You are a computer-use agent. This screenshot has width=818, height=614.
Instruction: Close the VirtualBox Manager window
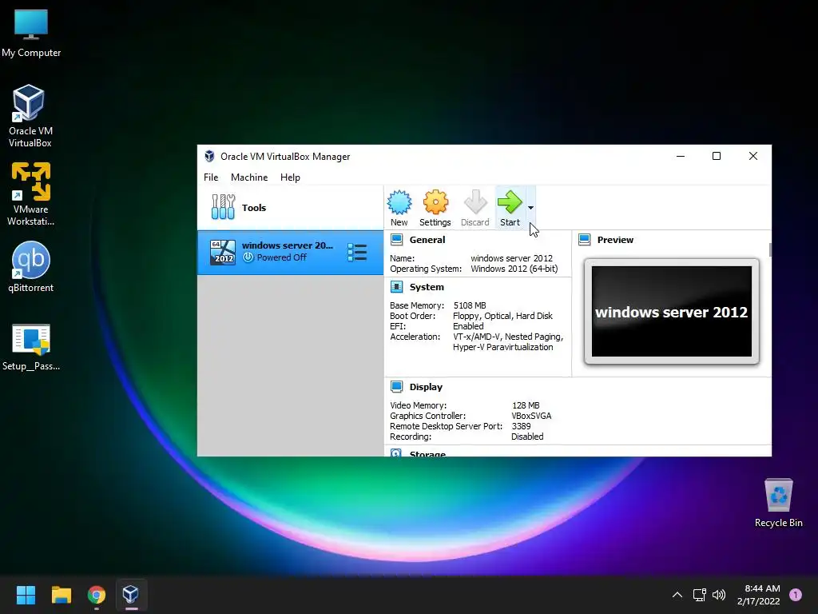(752, 156)
